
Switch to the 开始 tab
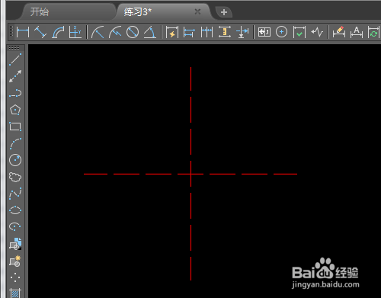point(40,12)
